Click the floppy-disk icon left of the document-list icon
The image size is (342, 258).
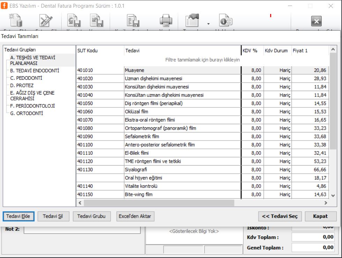[96, 21]
